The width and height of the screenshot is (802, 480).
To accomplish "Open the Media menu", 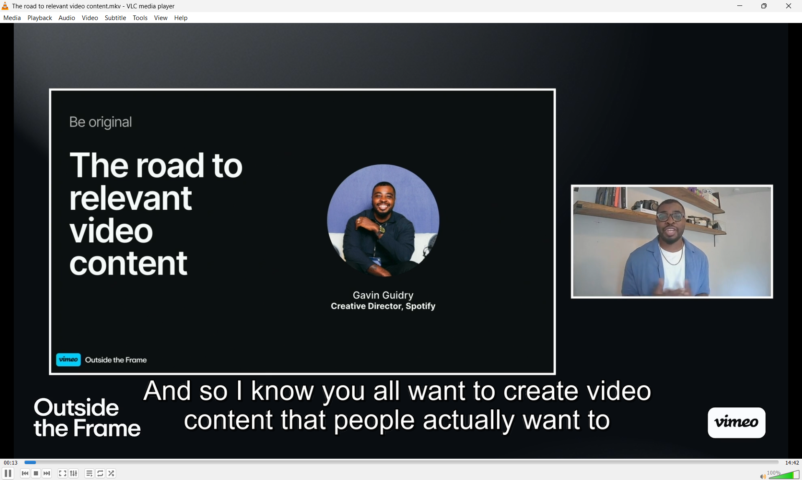I will 12,18.
